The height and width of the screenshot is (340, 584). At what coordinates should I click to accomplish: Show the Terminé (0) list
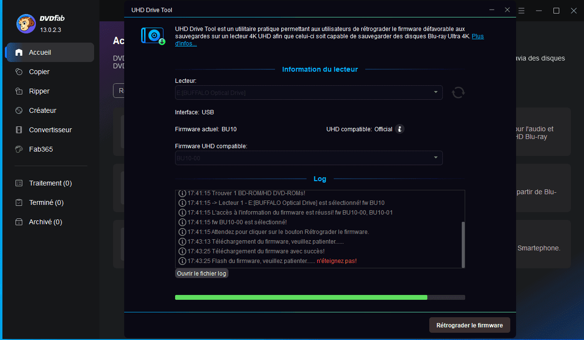46,202
